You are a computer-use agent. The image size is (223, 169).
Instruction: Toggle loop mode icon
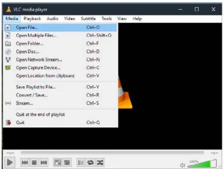pos(91,162)
